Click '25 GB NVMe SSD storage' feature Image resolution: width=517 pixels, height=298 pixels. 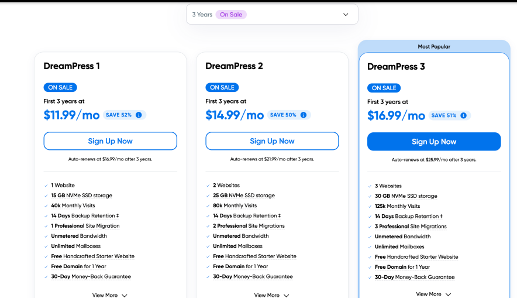pos(244,196)
